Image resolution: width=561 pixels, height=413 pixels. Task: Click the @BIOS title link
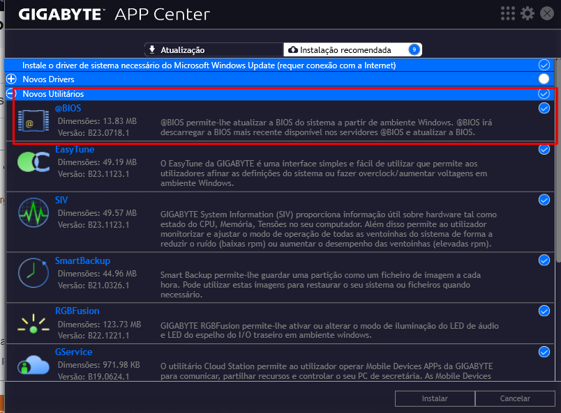point(68,108)
